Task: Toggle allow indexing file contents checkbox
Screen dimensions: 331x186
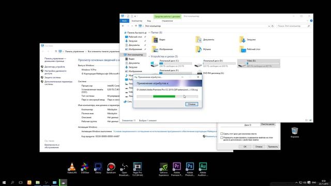Action: 222,138
